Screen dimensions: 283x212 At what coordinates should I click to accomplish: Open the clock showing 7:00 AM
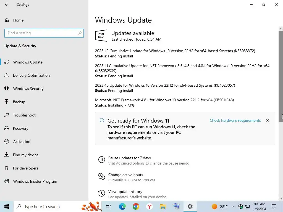coord(259,206)
